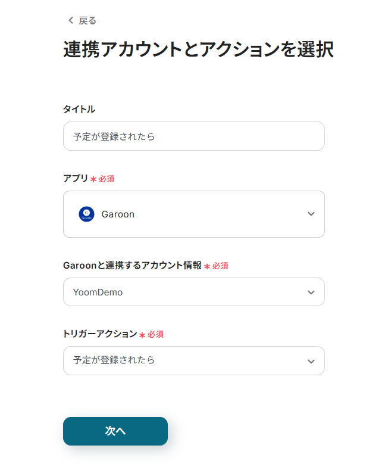Click the タイトル field label

[x=79, y=109]
